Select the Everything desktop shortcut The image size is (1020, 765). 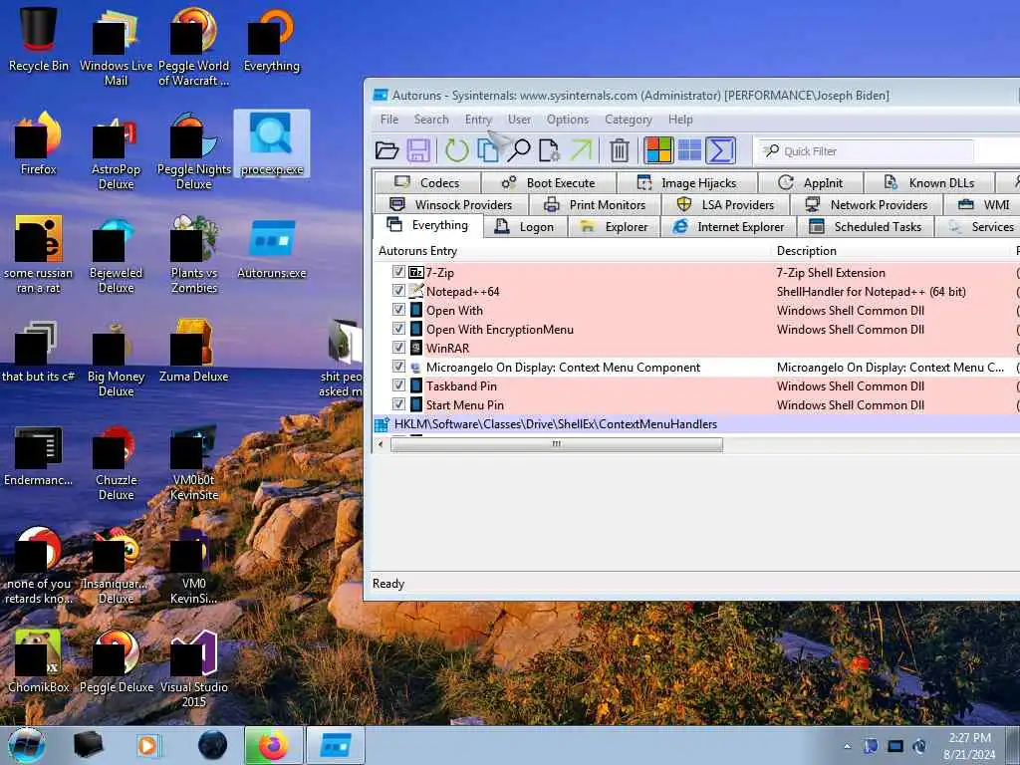272,40
